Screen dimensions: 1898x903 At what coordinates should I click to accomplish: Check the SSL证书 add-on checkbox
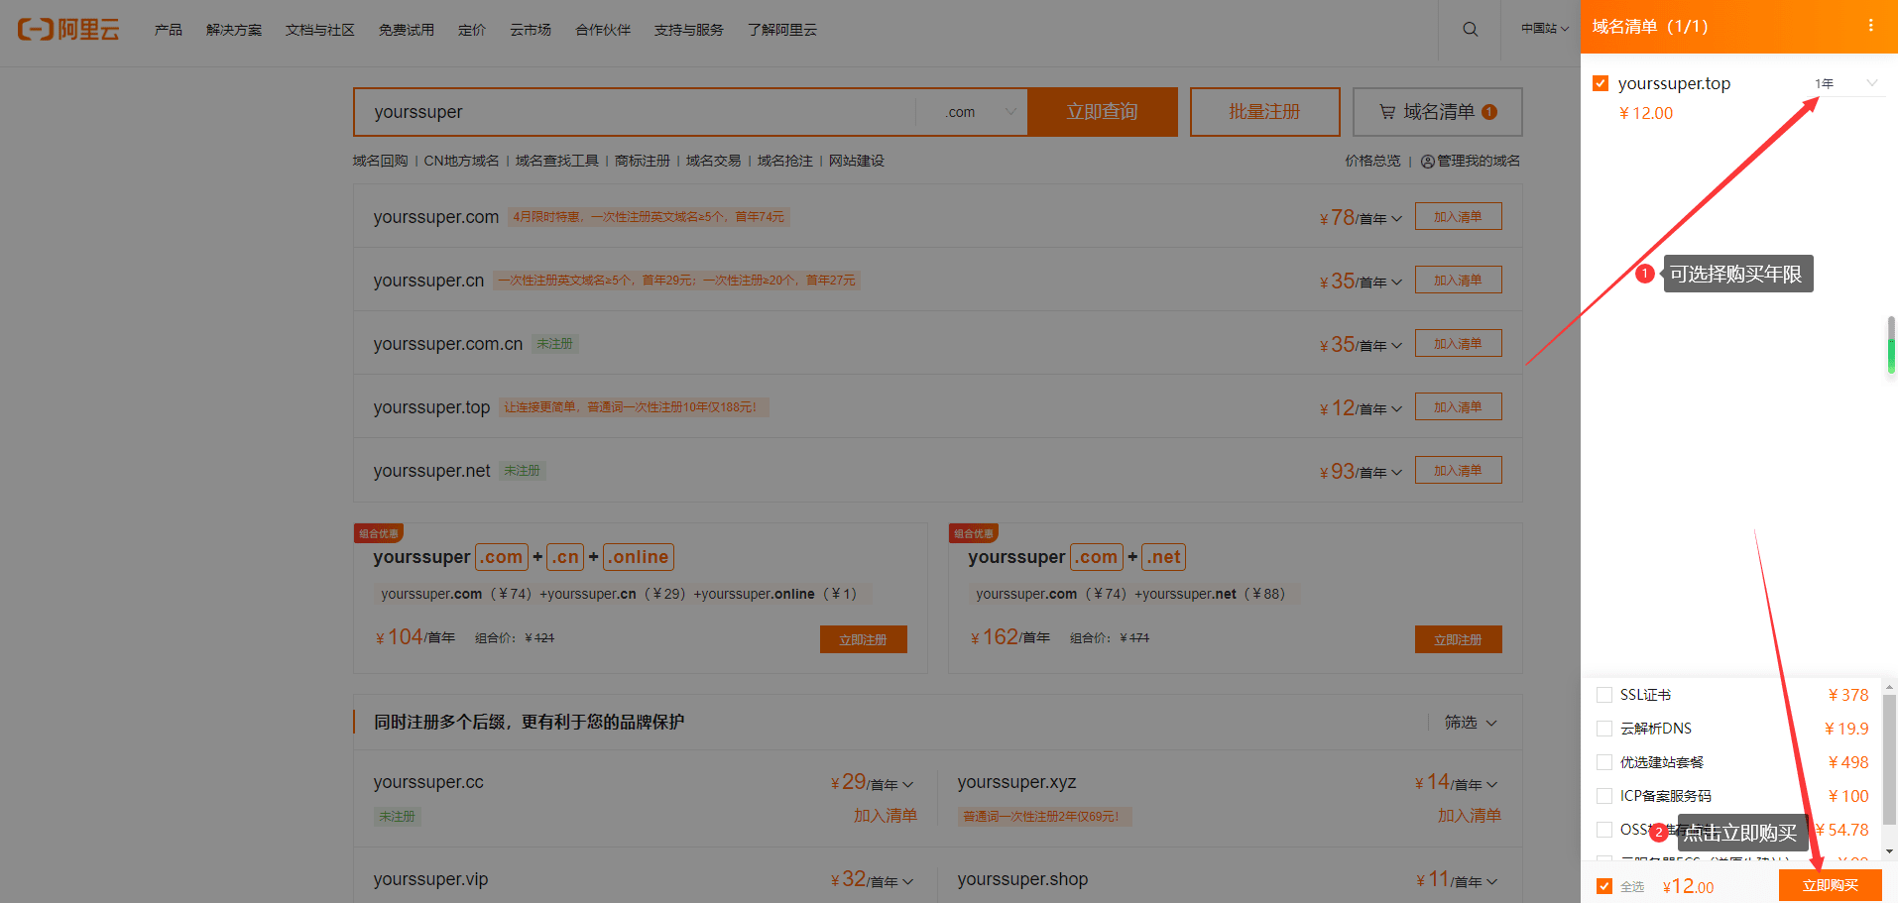click(1604, 695)
